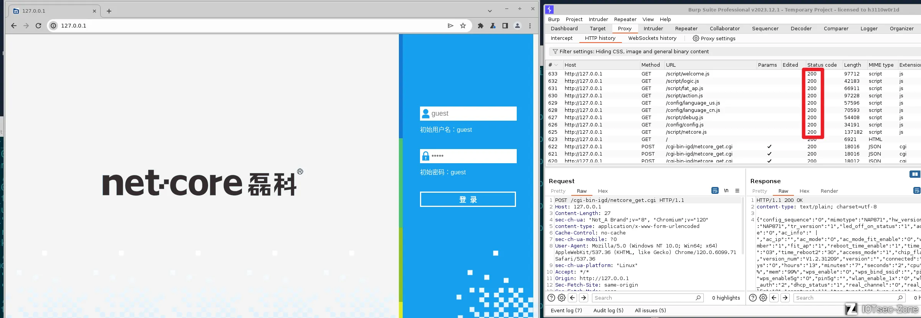Open the Project menu
Viewport: 921px width, 318px height.
[574, 19]
